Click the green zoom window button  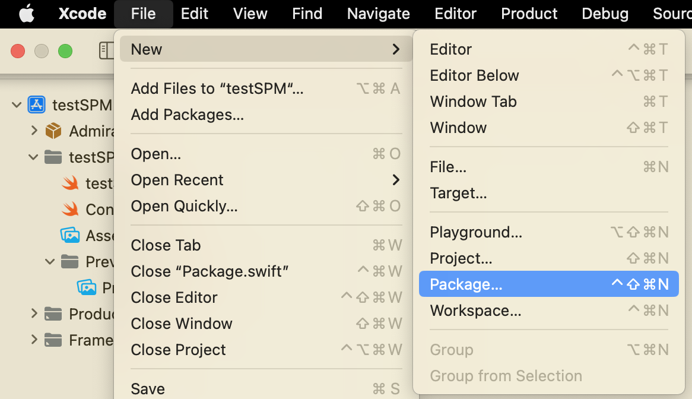point(65,51)
